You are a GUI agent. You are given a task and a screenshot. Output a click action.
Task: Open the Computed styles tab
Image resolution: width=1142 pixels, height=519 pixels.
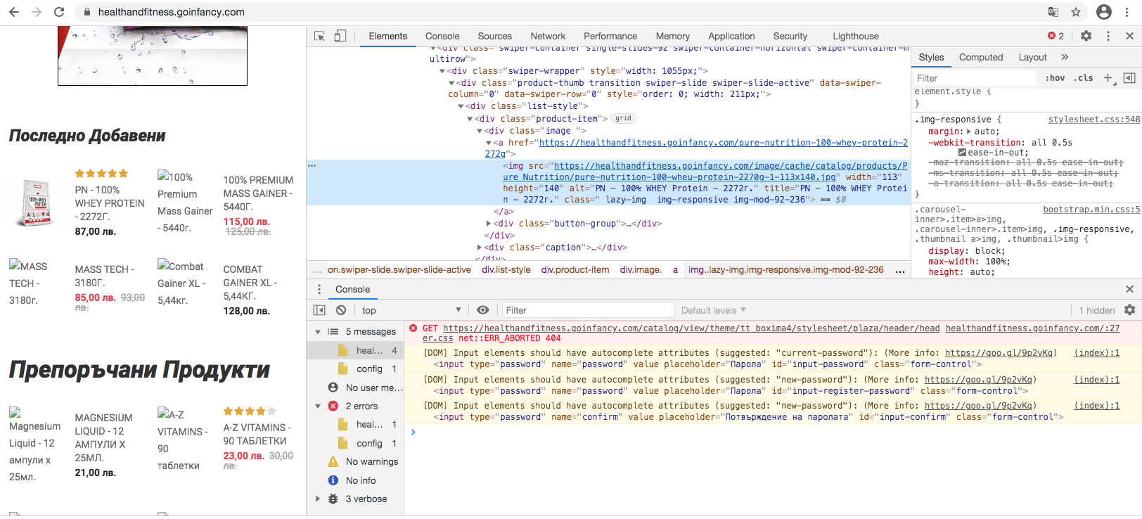pyautogui.click(x=981, y=57)
